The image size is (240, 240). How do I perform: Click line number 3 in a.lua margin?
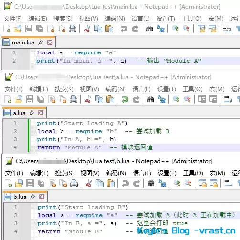[15, 139]
